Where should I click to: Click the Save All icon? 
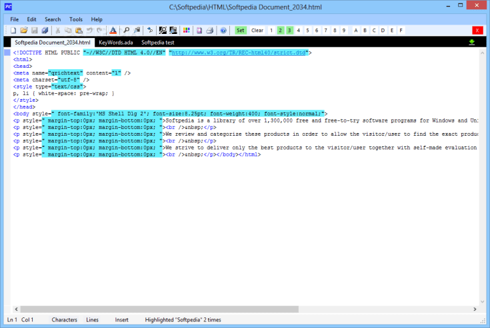tap(45, 30)
